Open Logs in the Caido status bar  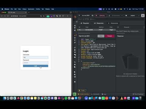[x=104, y=94]
